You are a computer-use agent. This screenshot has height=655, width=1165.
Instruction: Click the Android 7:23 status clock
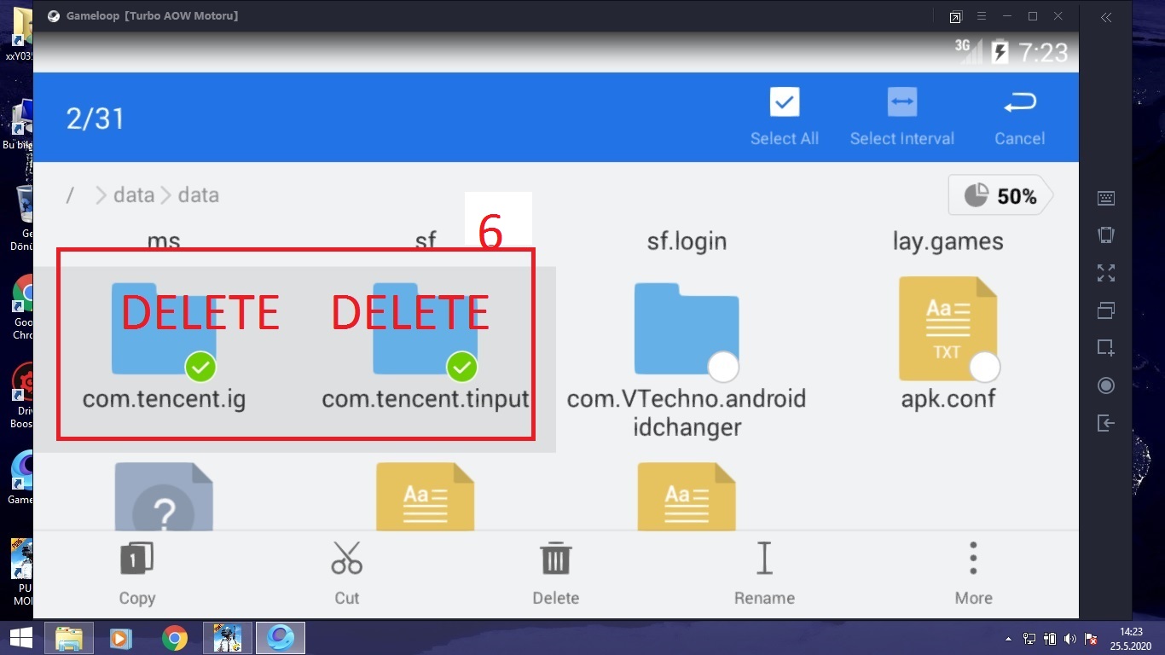pos(1043,53)
